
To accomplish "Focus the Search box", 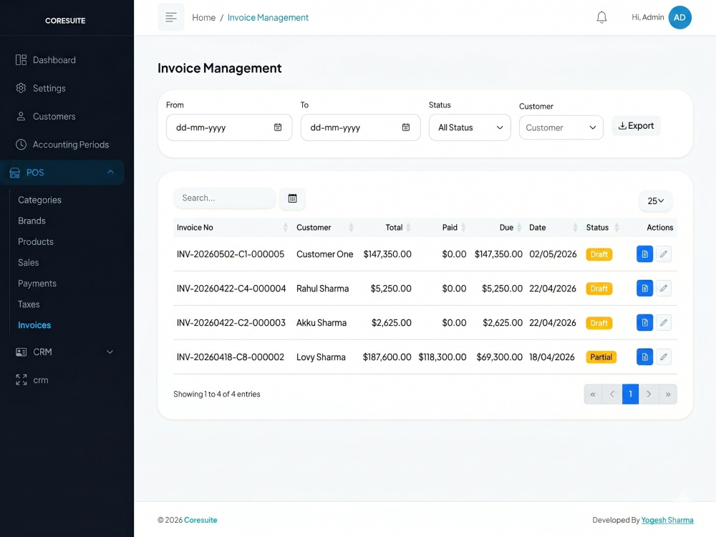I will 224,198.
